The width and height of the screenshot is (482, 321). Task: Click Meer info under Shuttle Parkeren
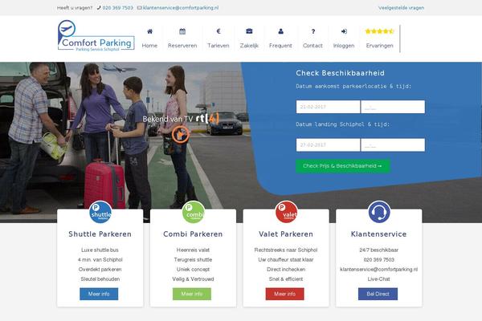(99, 294)
